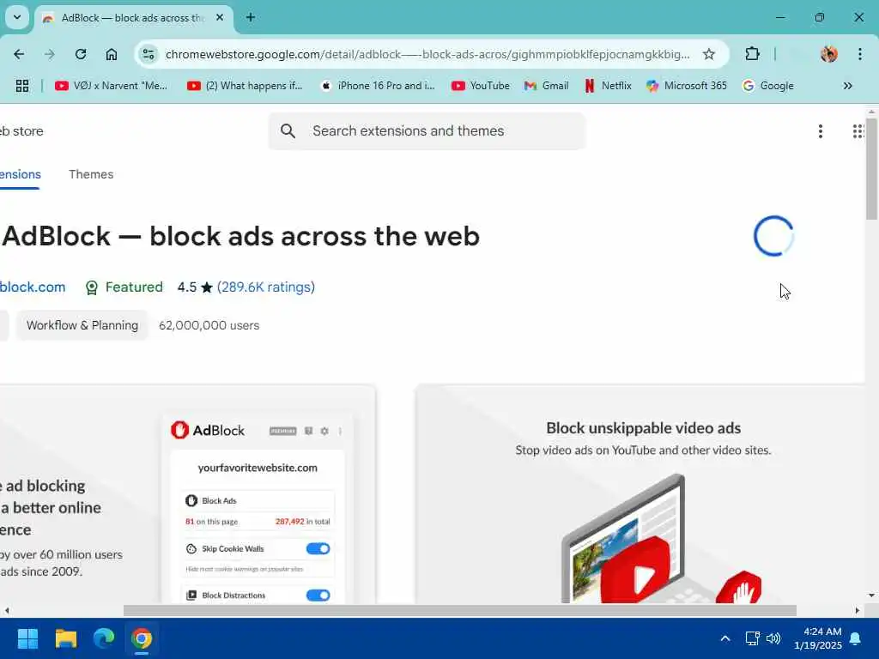
Task: Click the address bar URL
Action: click(427, 54)
